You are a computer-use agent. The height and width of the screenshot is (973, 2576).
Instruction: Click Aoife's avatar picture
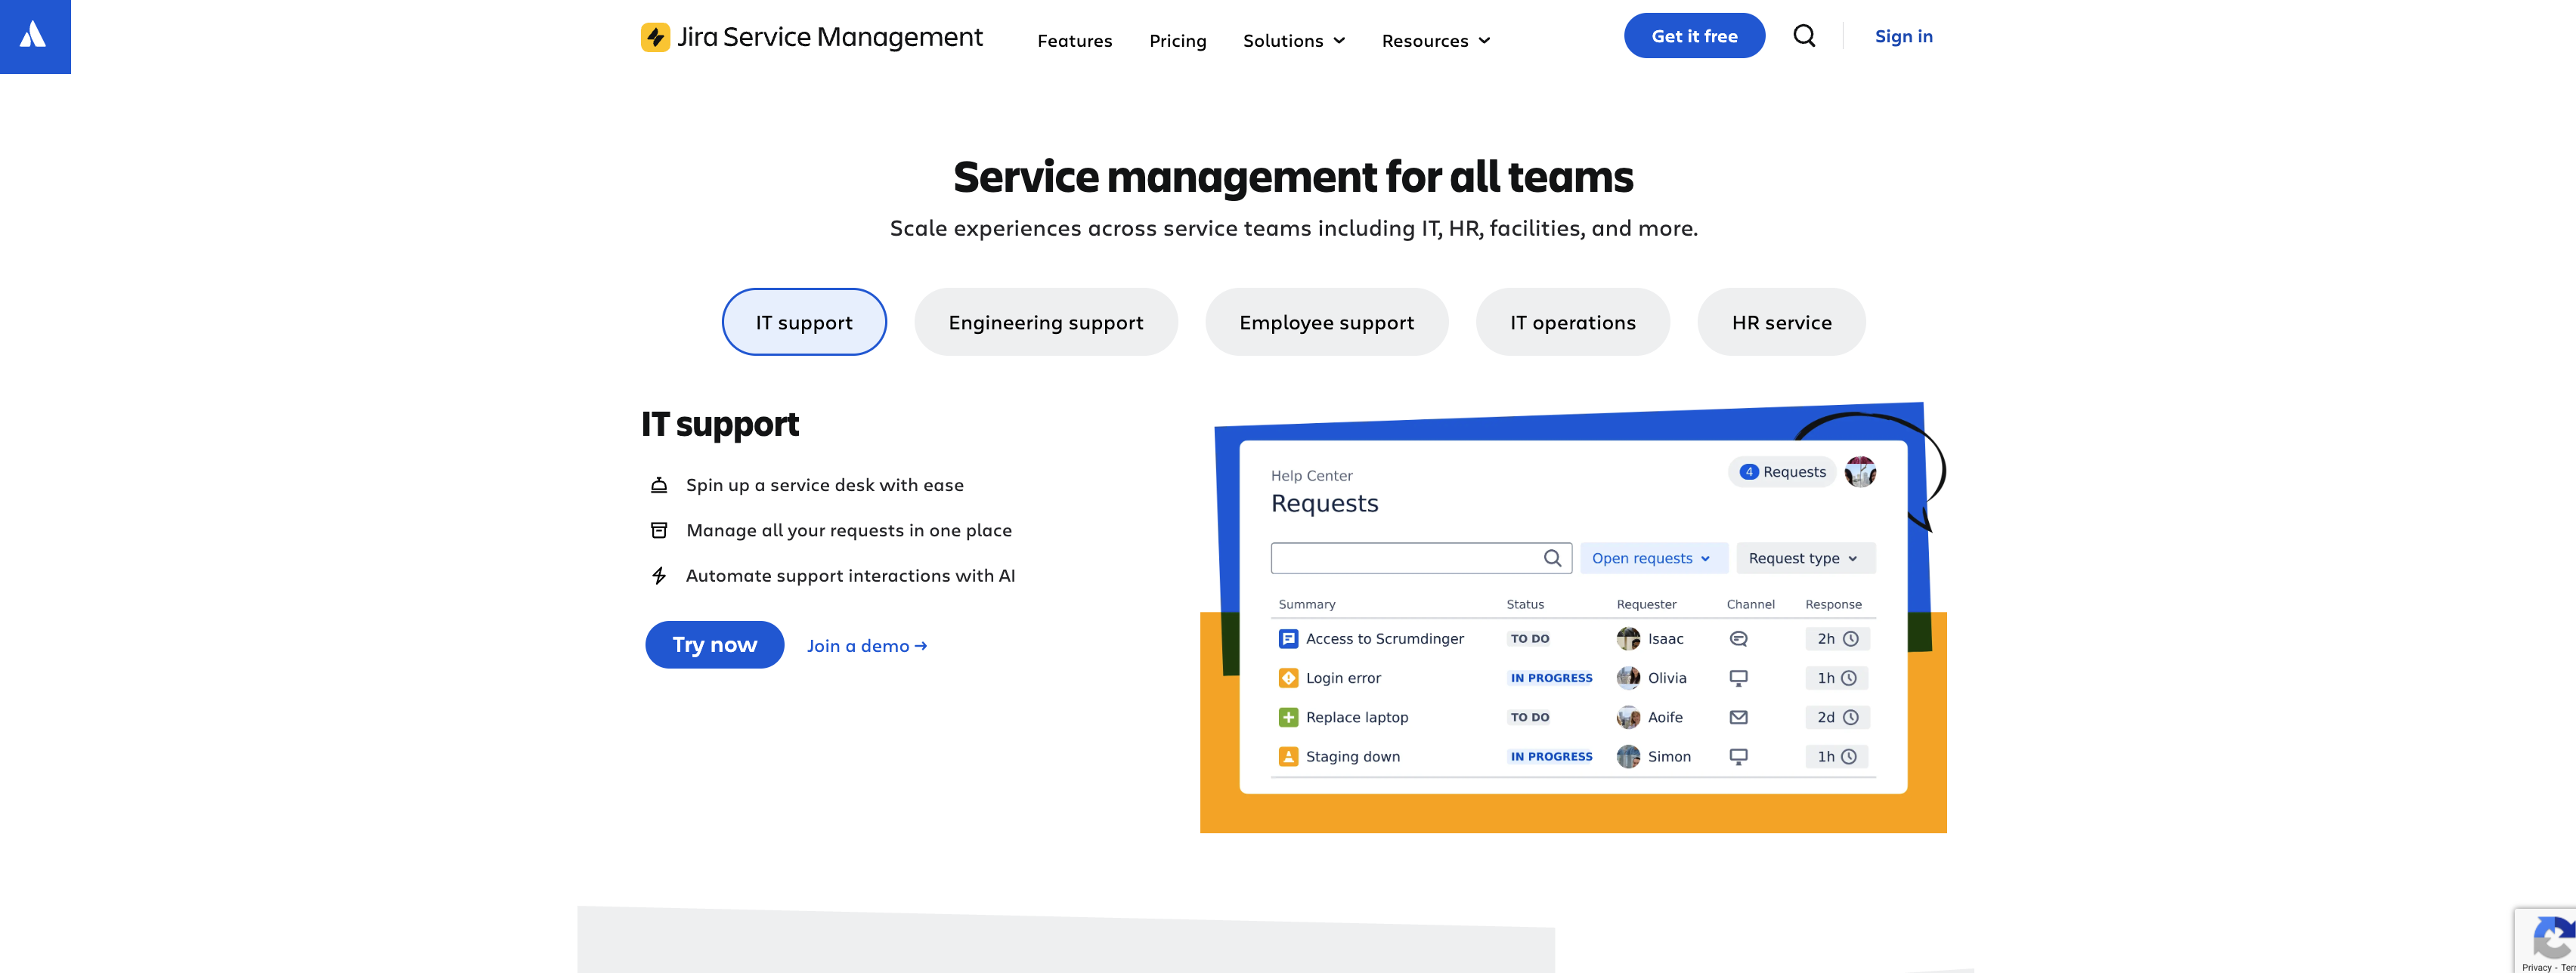pyautogui.click(x=1628, y=717)
